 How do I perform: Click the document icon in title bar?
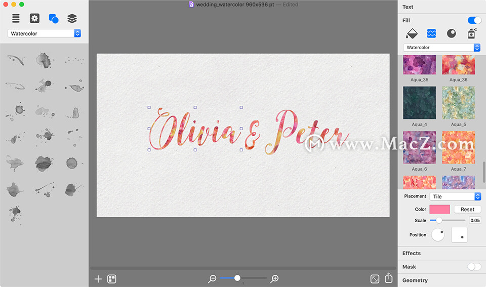point(191,5)
